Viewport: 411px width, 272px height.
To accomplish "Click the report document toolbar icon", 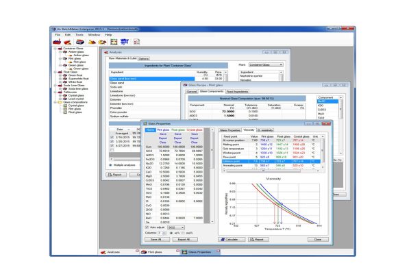I will (136, 42).
